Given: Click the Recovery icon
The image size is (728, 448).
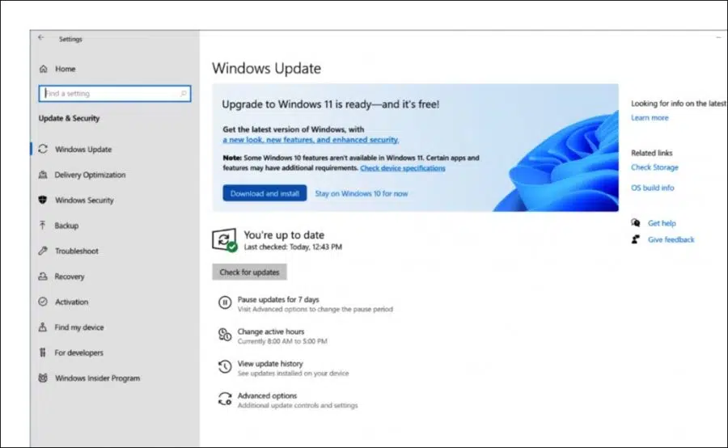Looking at the screenshot, I should point(43,277).
